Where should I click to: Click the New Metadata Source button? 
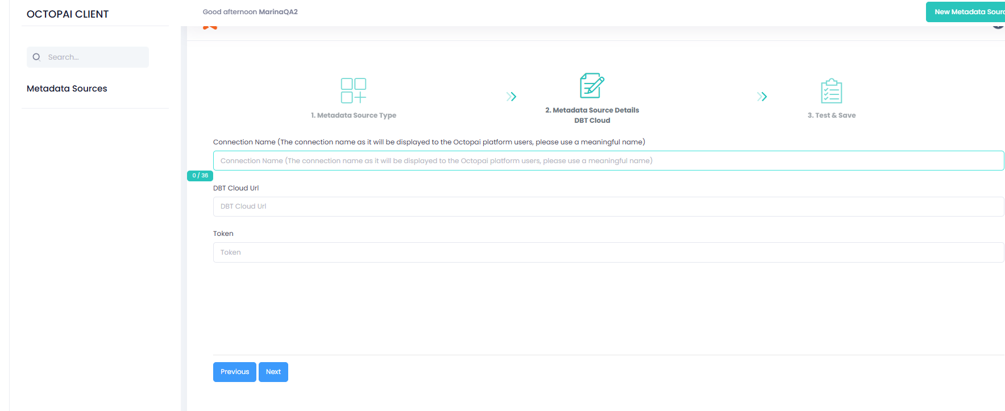pyautogui.click(x=965, y=12)
